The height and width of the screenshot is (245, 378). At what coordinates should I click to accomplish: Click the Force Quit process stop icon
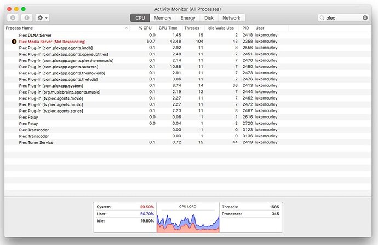pyautogui.click(x=13, y=18)
